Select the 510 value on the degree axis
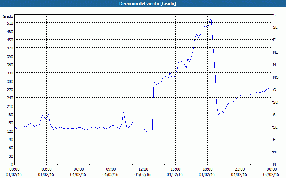The image size is (286, 178). (x=10, y=23)
